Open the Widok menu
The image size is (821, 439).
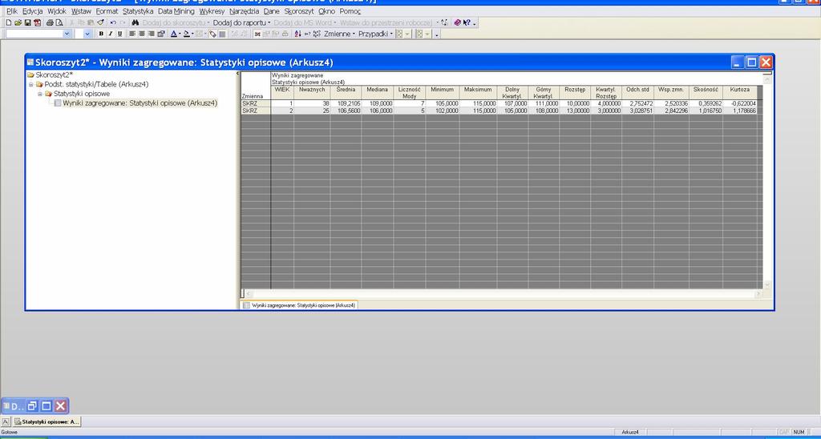(57, 11)
